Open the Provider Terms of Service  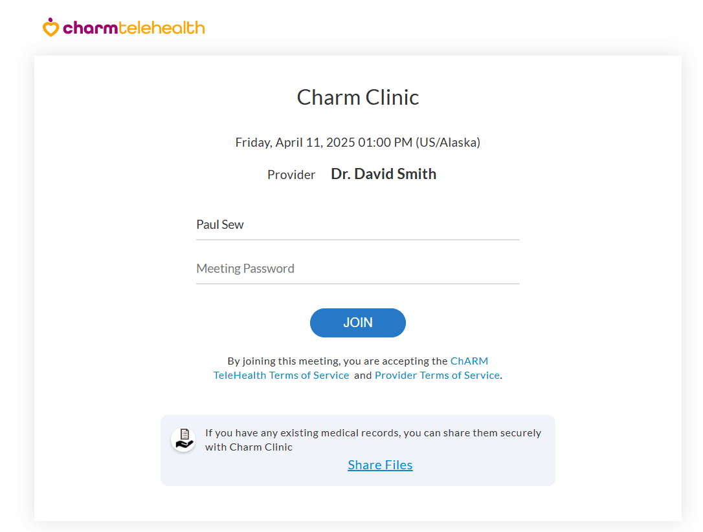(437, 375)
